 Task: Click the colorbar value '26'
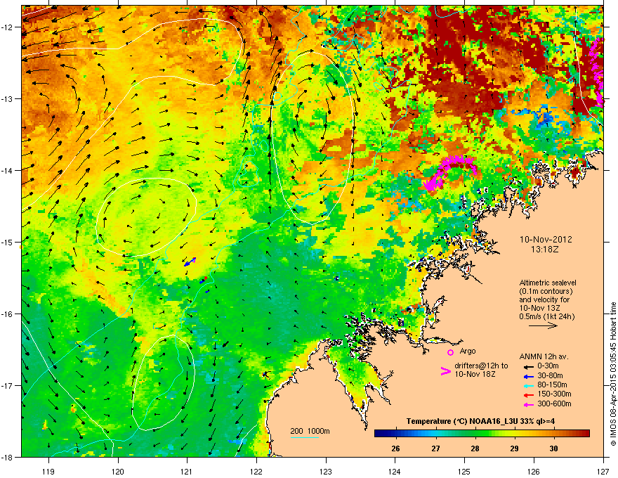(x=395, y=448)
